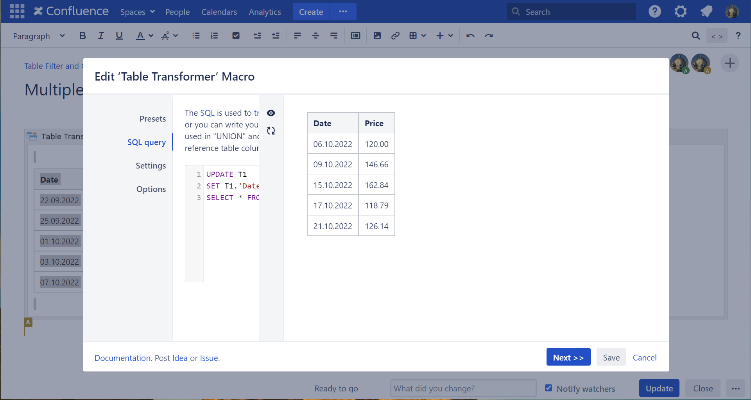Insert a numbered list
Image resolution: width=751 pixels, height=400 pixels.
[214, 36]
